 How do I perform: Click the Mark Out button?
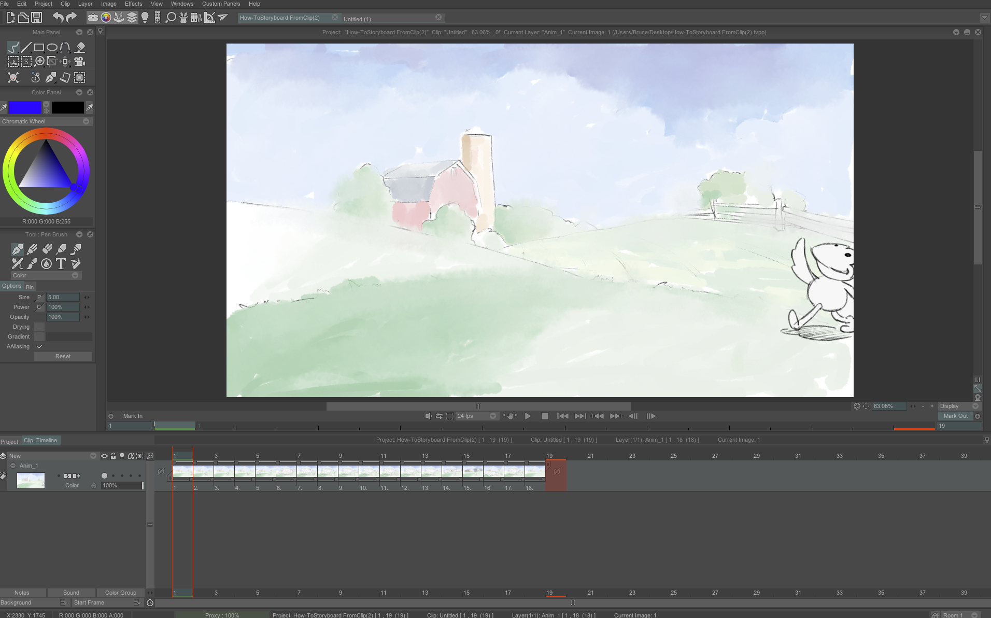(x=955, y=416)
